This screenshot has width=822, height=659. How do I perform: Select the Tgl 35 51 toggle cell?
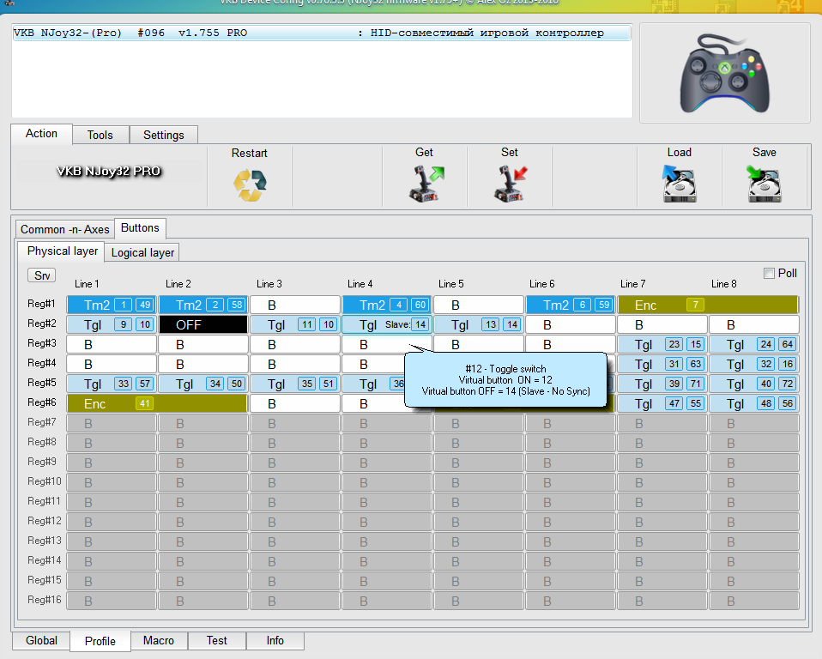click(295, 384)
